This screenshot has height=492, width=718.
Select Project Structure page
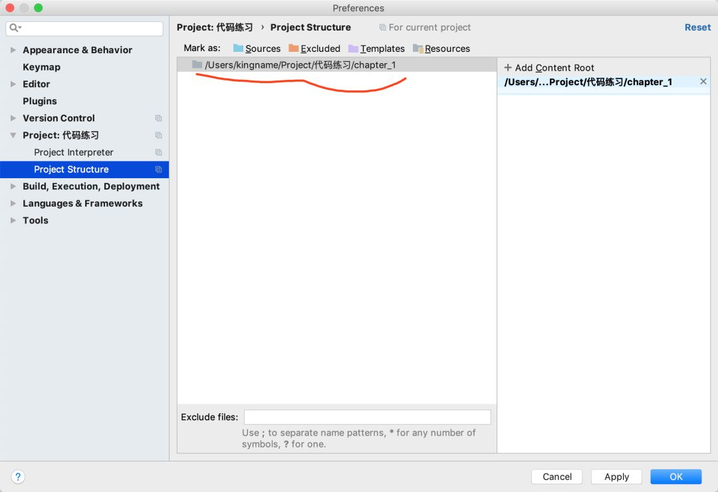click(84, 170)
